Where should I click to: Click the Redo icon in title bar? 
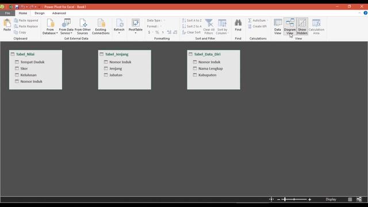pos(32,7)
